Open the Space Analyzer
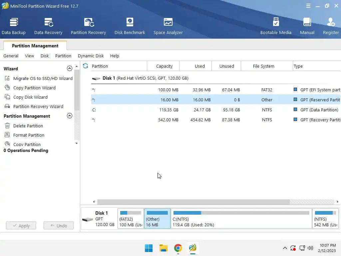The image size is (341, 256). click(168, 26)
